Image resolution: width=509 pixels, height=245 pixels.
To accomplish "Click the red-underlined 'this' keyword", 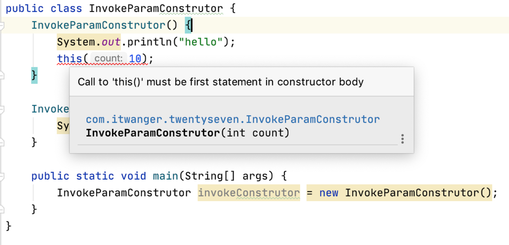I will click(69, 59).
